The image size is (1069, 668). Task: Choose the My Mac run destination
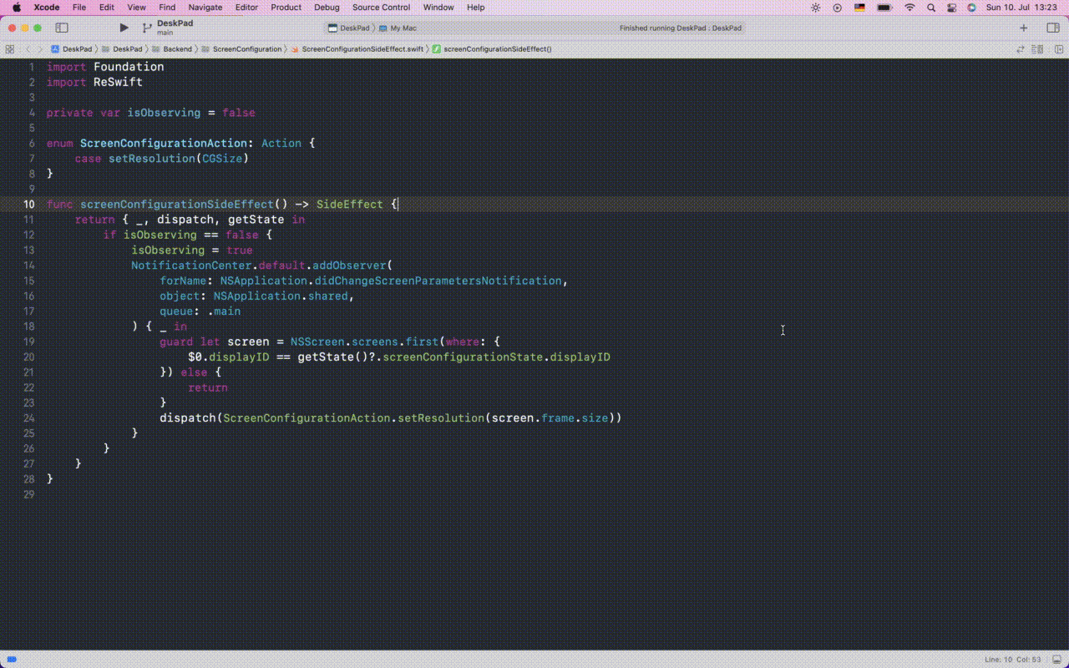tap(403, 28)
